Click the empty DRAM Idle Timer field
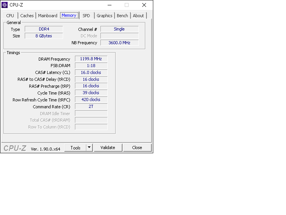This screenshot has height=215, width=286. click(x=91, y=113)
